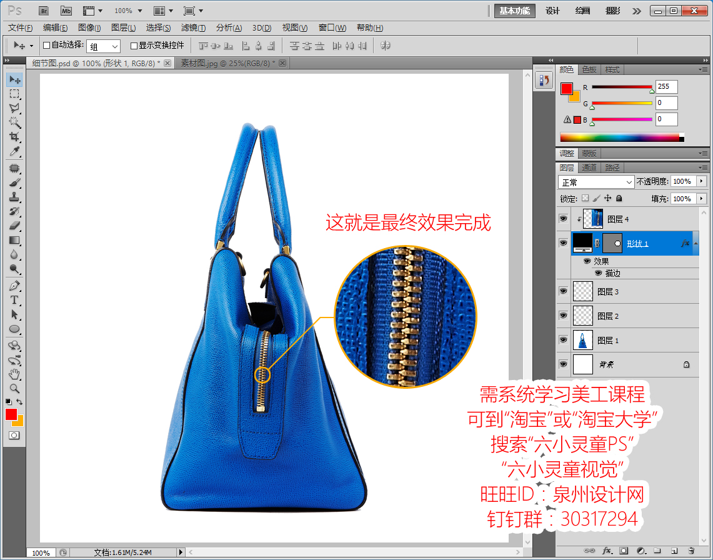713x560 pixels.
Task: Open the blend mode 正常 dropdown
Action: point(596,182)
